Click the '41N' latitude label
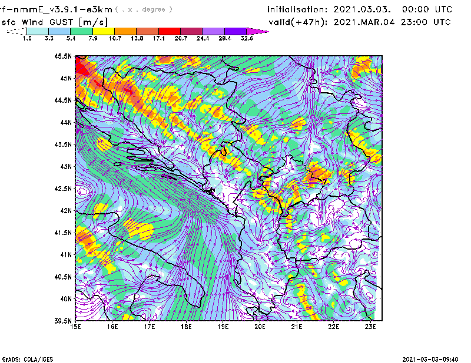 point(66,255)
